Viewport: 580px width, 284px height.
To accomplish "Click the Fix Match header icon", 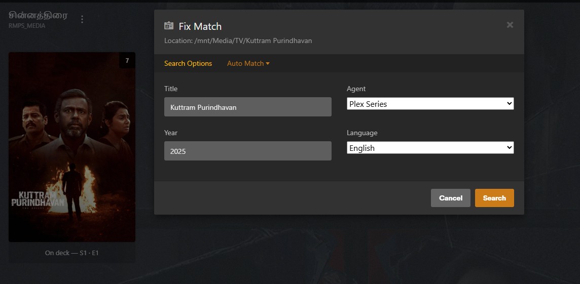I will (169, 26).
